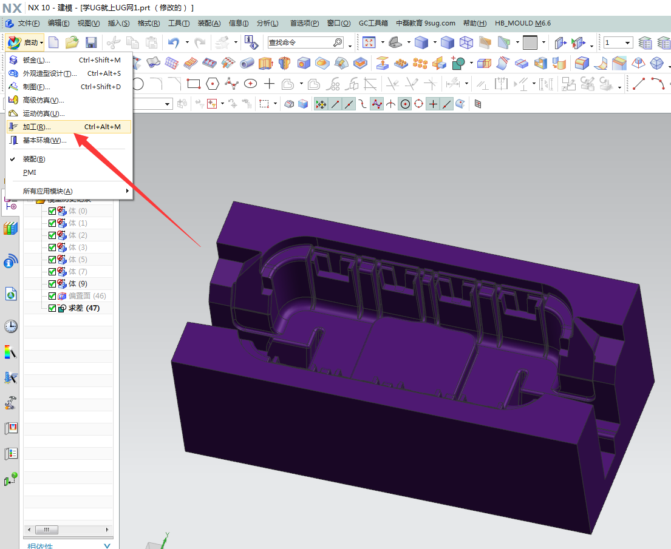Click inside the 查找命令 search field
Image resolution: width=671 pixels, height=549 pixels.
click(x=298, y=43)
